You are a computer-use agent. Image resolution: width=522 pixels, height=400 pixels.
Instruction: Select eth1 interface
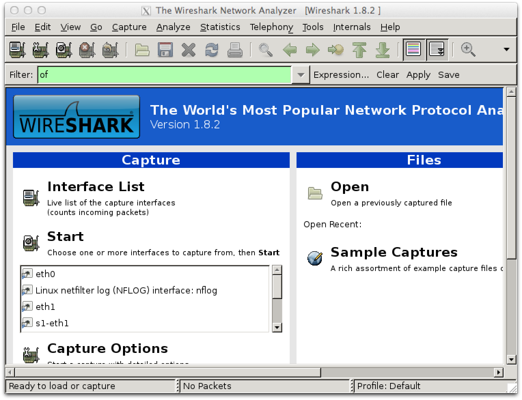[x=145, y=307]
